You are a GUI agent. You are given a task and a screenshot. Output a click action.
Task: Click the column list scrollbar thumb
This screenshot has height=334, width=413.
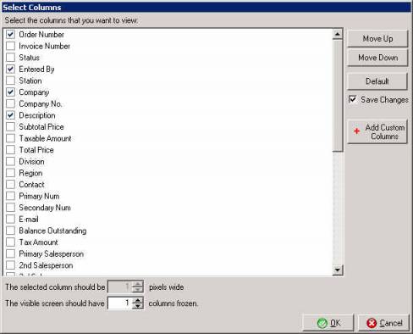coord(338,96)
